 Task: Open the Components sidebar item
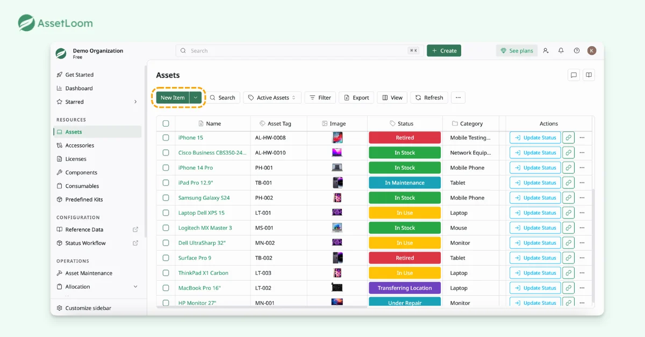98,173
